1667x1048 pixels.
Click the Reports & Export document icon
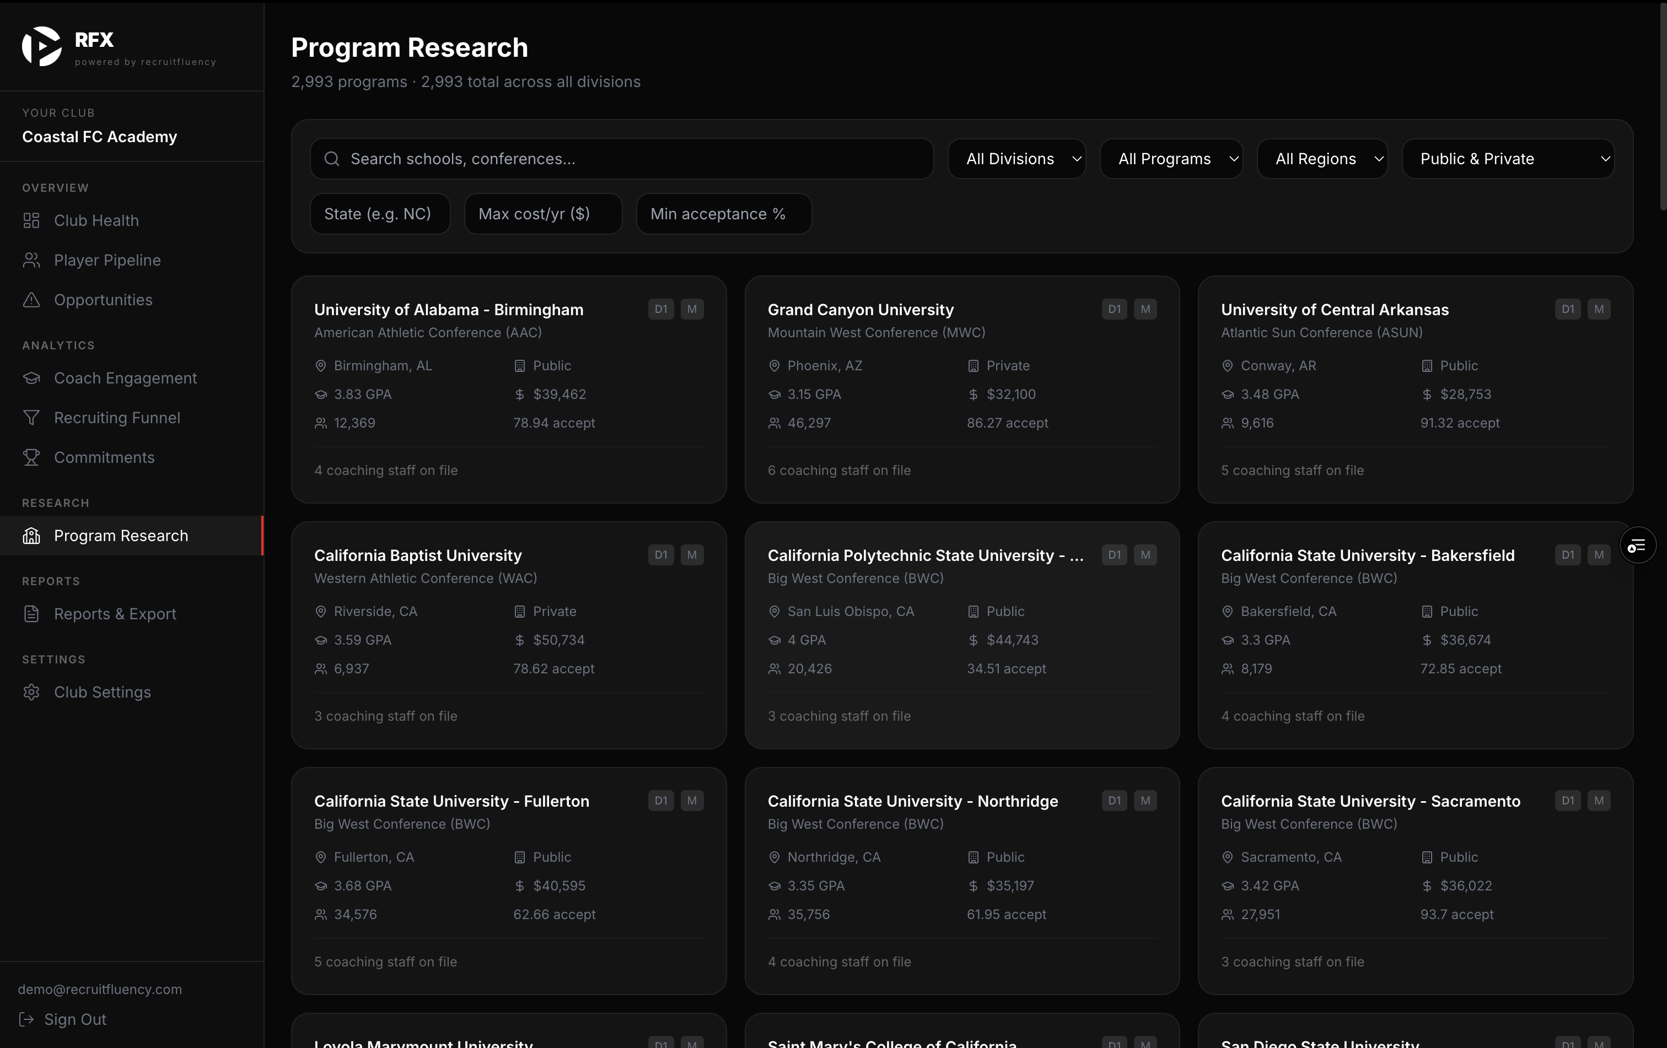pos(31,614)
